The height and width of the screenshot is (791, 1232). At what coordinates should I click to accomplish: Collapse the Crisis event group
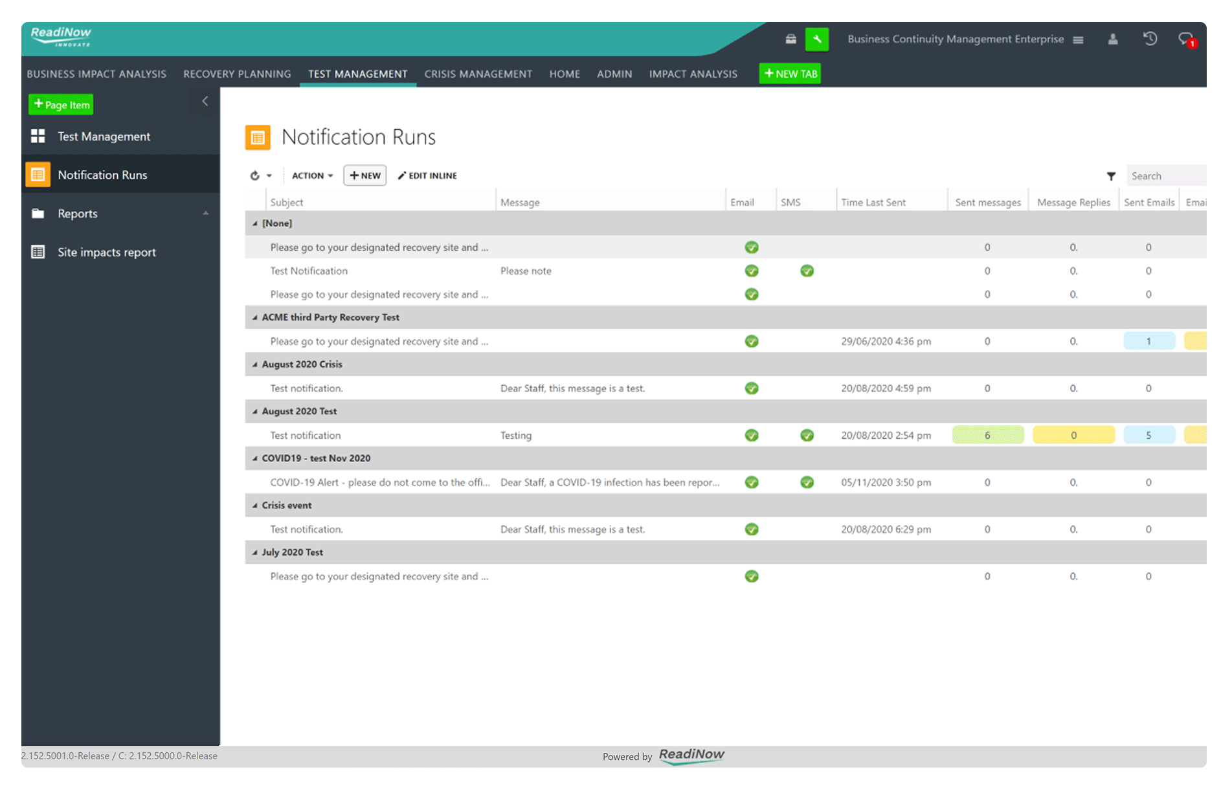254,506
